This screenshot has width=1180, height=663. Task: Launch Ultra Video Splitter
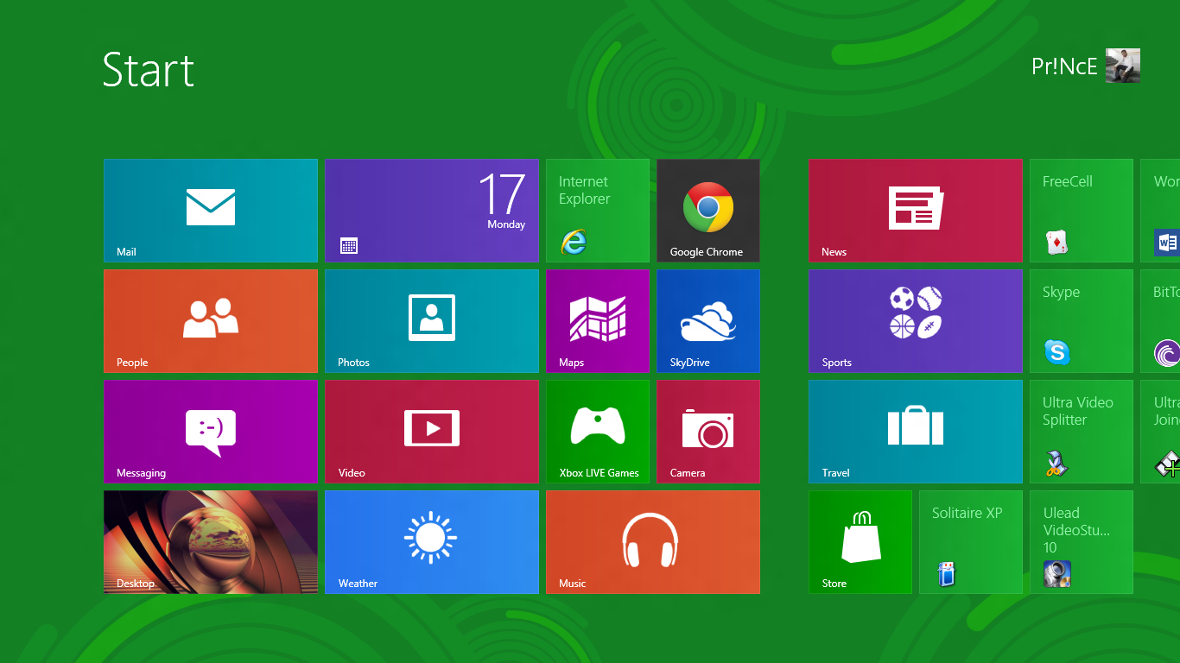[1081, 431]
